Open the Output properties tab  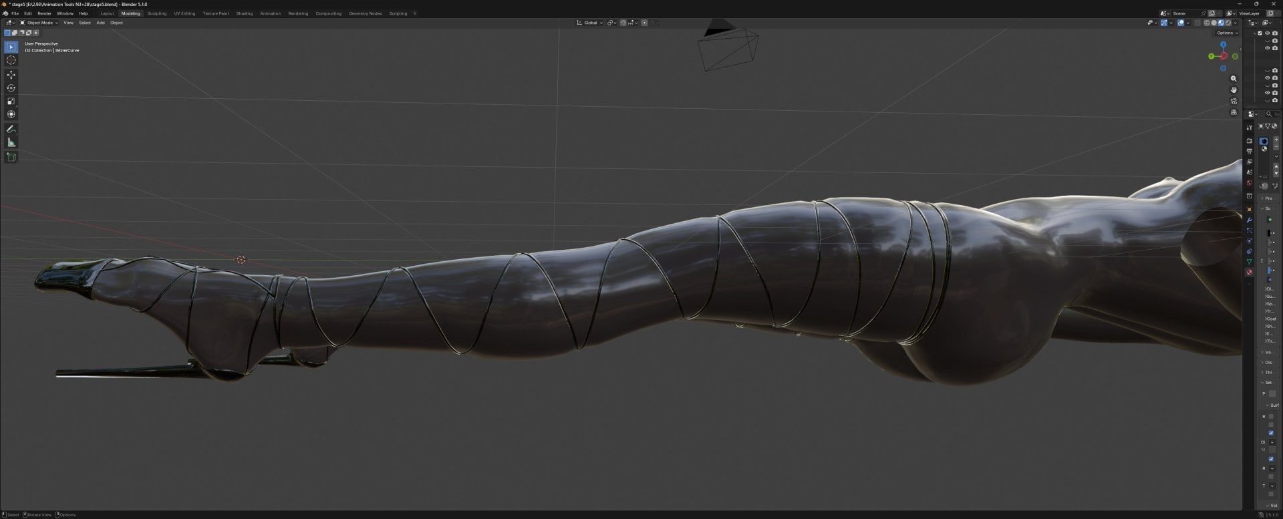point(1250,151)
